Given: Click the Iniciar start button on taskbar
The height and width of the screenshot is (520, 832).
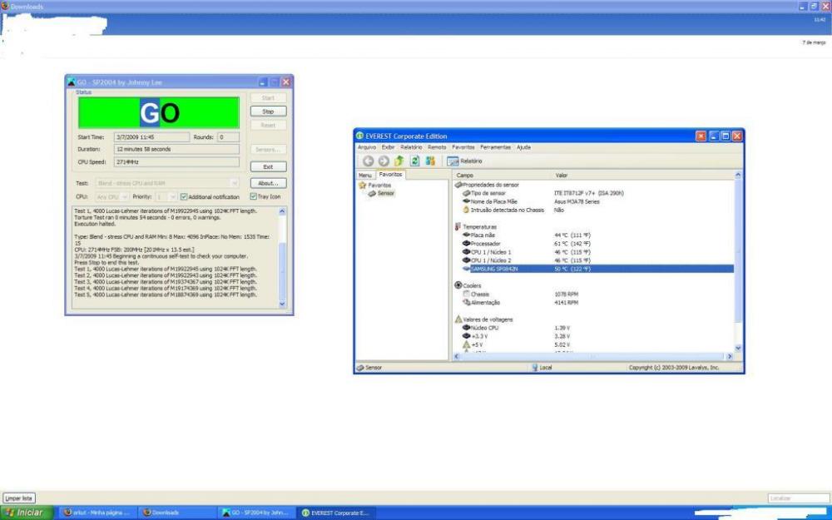Looking at the screenshot, I should (x=26, y=513).
